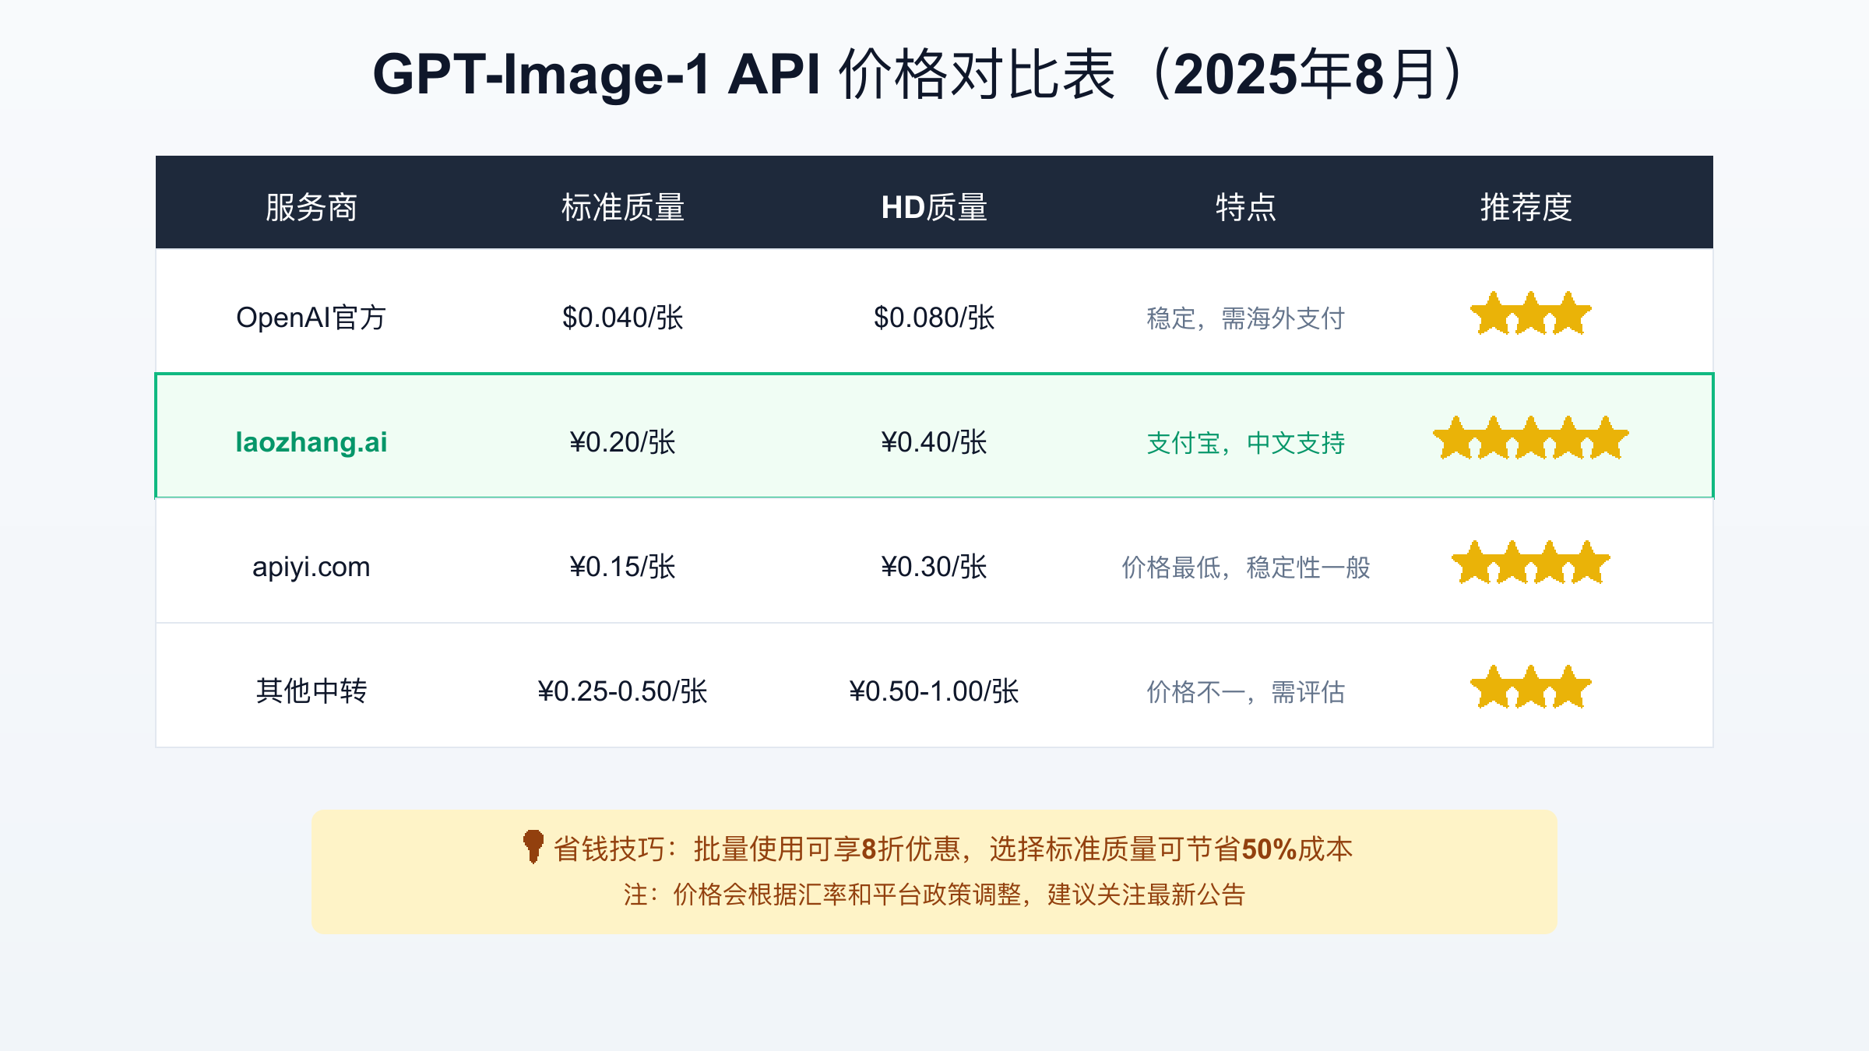
Task: Click the $0.080/张 price cell
Action: click(x=935, y=318)
